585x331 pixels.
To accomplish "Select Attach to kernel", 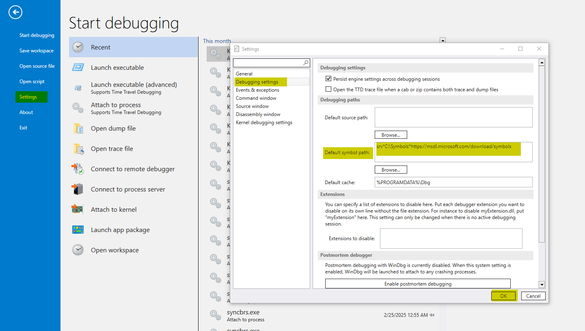I will click(134, 210).
